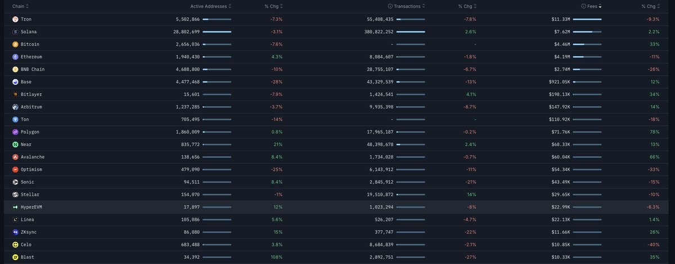Sort by Fees % Chg column
The width and height of the screenshot is (675, 264).
pyautogui.click(x=651, y=6)
